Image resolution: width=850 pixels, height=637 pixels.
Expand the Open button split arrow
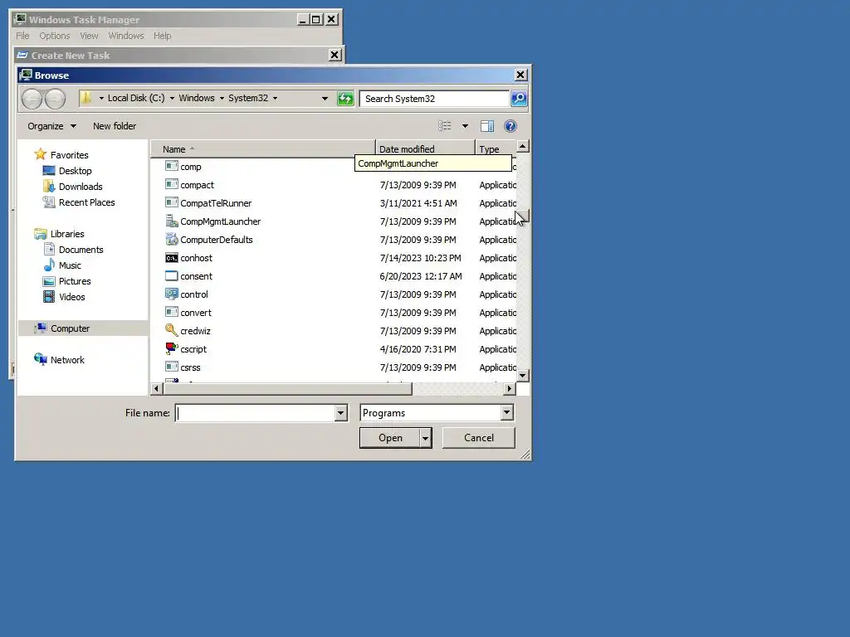pyautogui.click(x=426, y=438)
